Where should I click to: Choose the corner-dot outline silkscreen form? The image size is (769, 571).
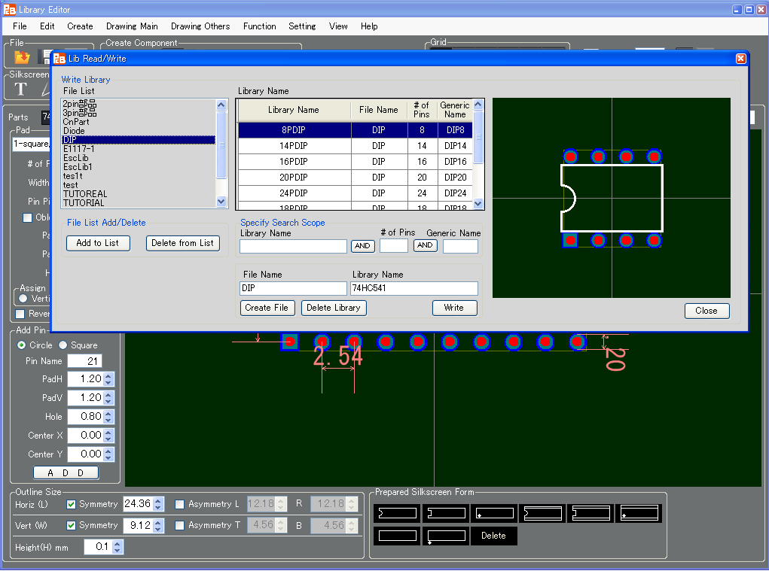tap(494, 513)
